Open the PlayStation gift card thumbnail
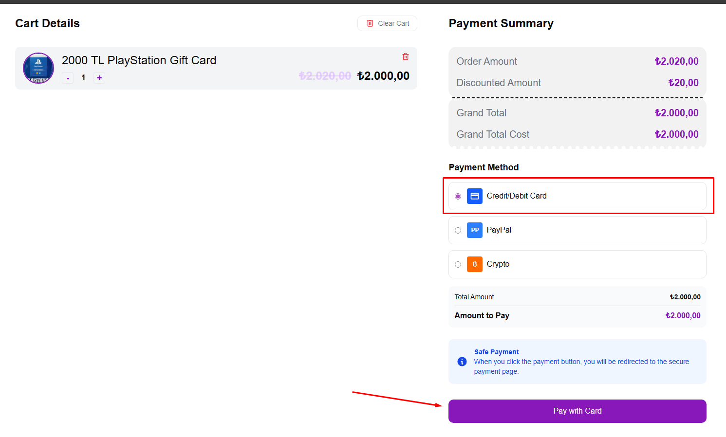This screenshot has height=437, width=726. point(38,68)
